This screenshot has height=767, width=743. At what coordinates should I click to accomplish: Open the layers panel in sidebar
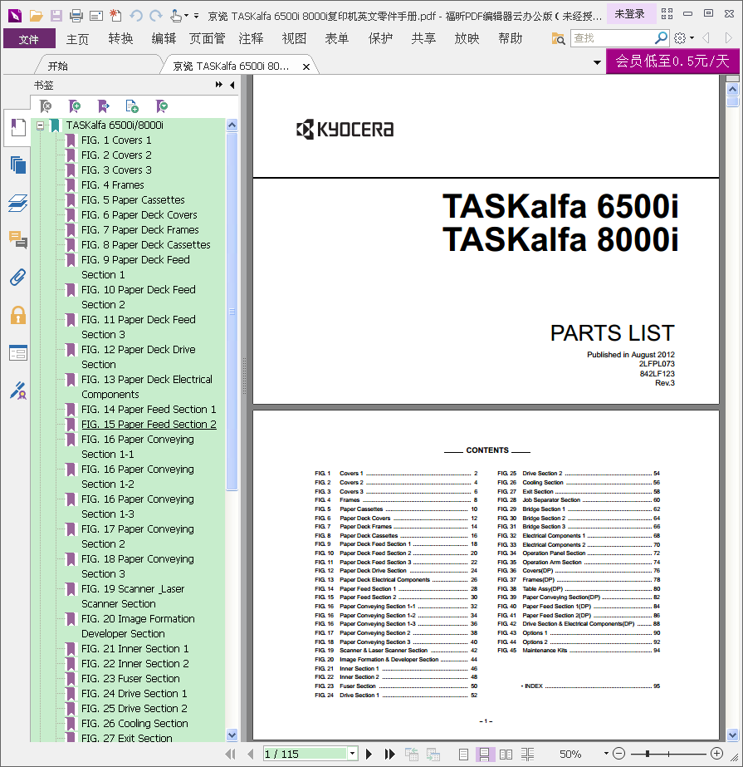[18, 203]
